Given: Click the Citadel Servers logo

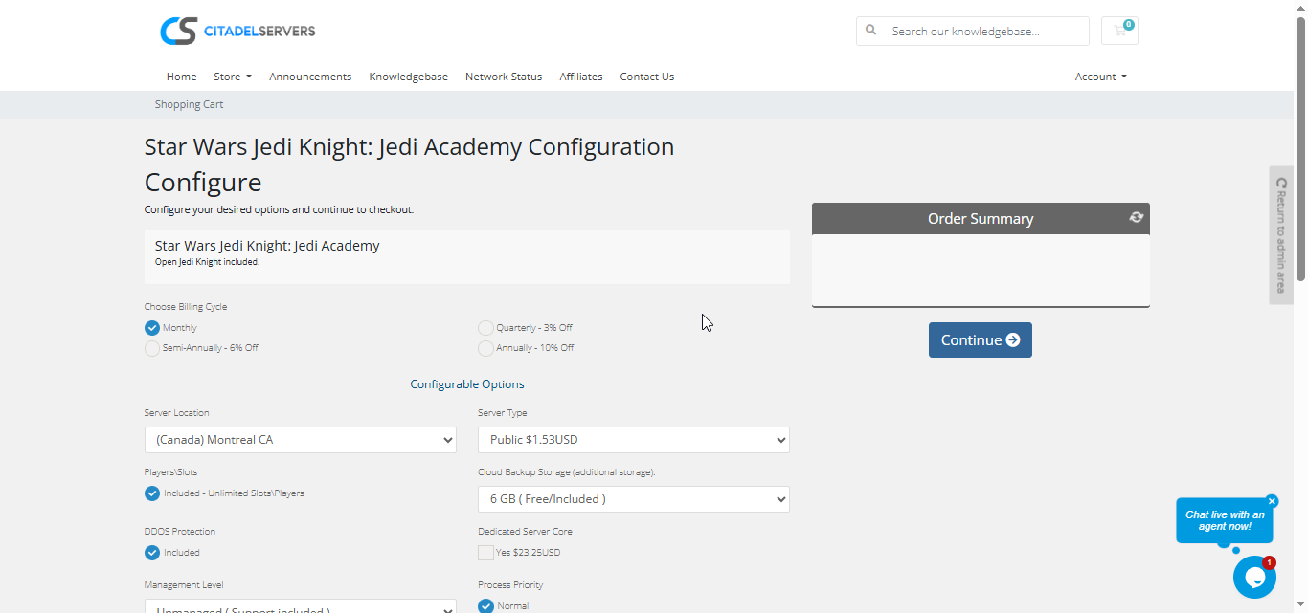Looking at the screenshot, I should 237,31.
